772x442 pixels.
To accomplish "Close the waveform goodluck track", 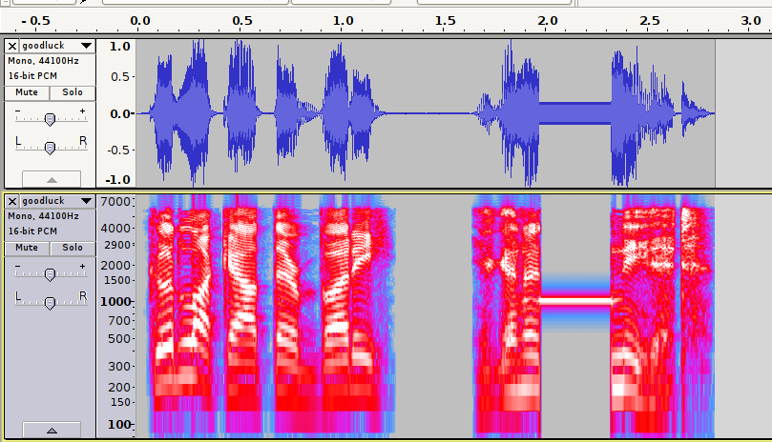I will [x=11, y=46].
